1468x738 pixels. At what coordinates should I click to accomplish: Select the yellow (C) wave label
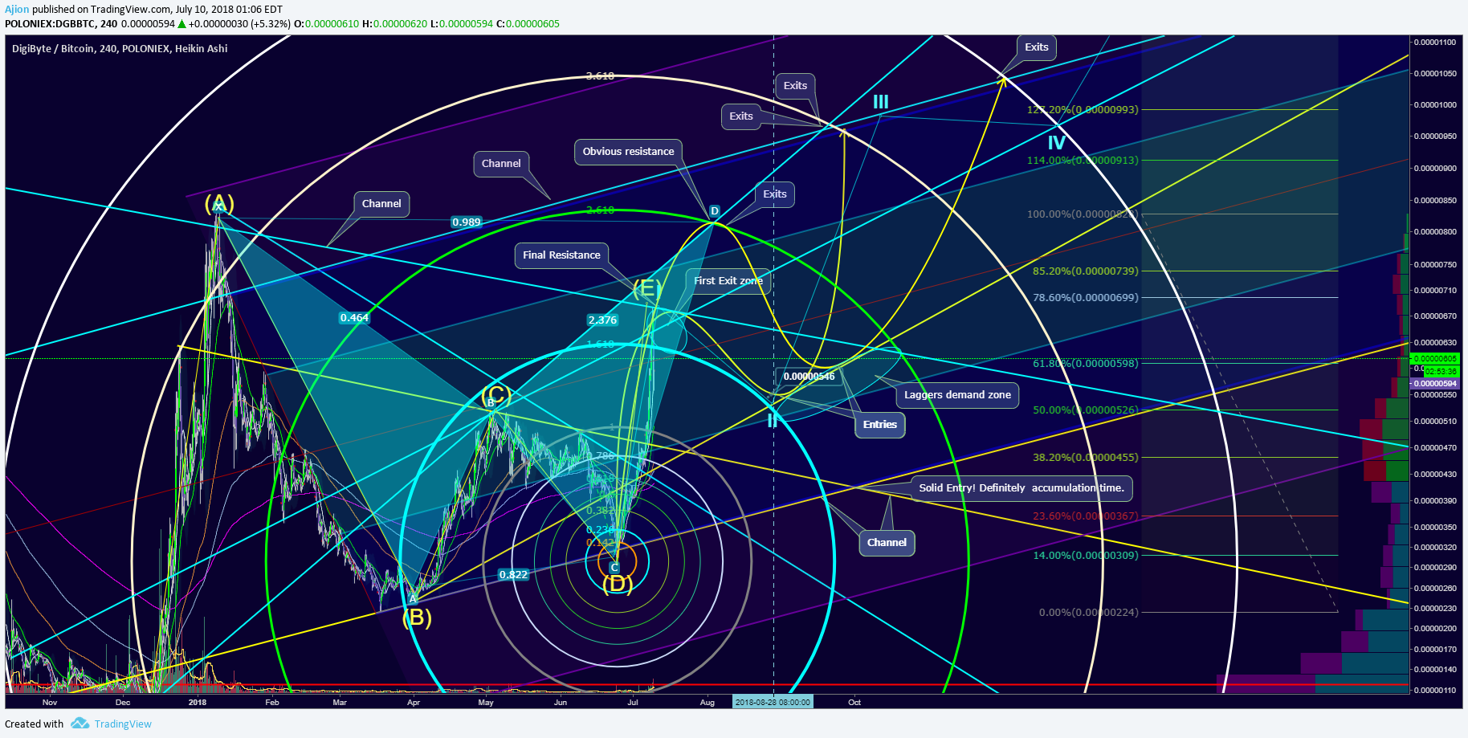point(495,395)
